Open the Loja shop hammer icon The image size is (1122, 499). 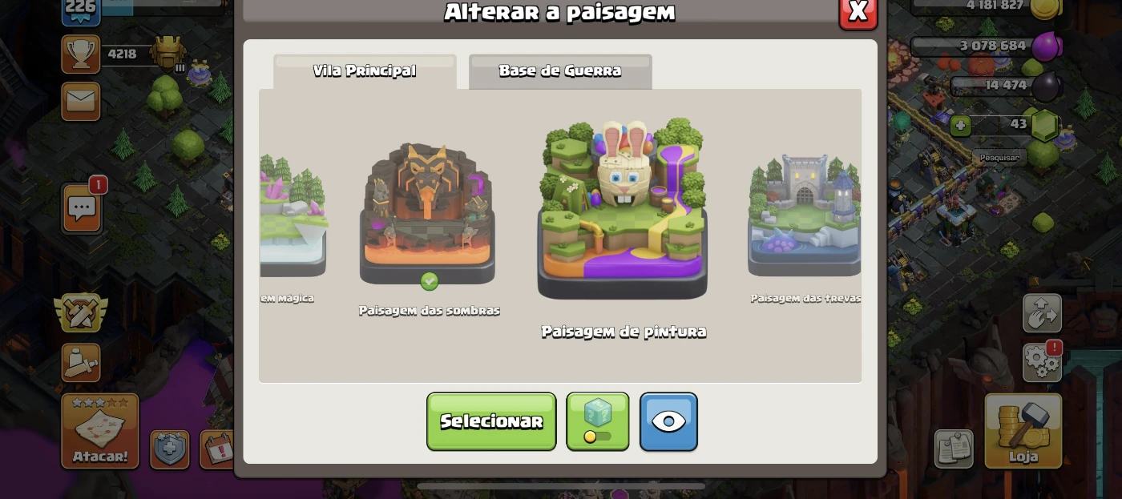[x=1023, y=431]
